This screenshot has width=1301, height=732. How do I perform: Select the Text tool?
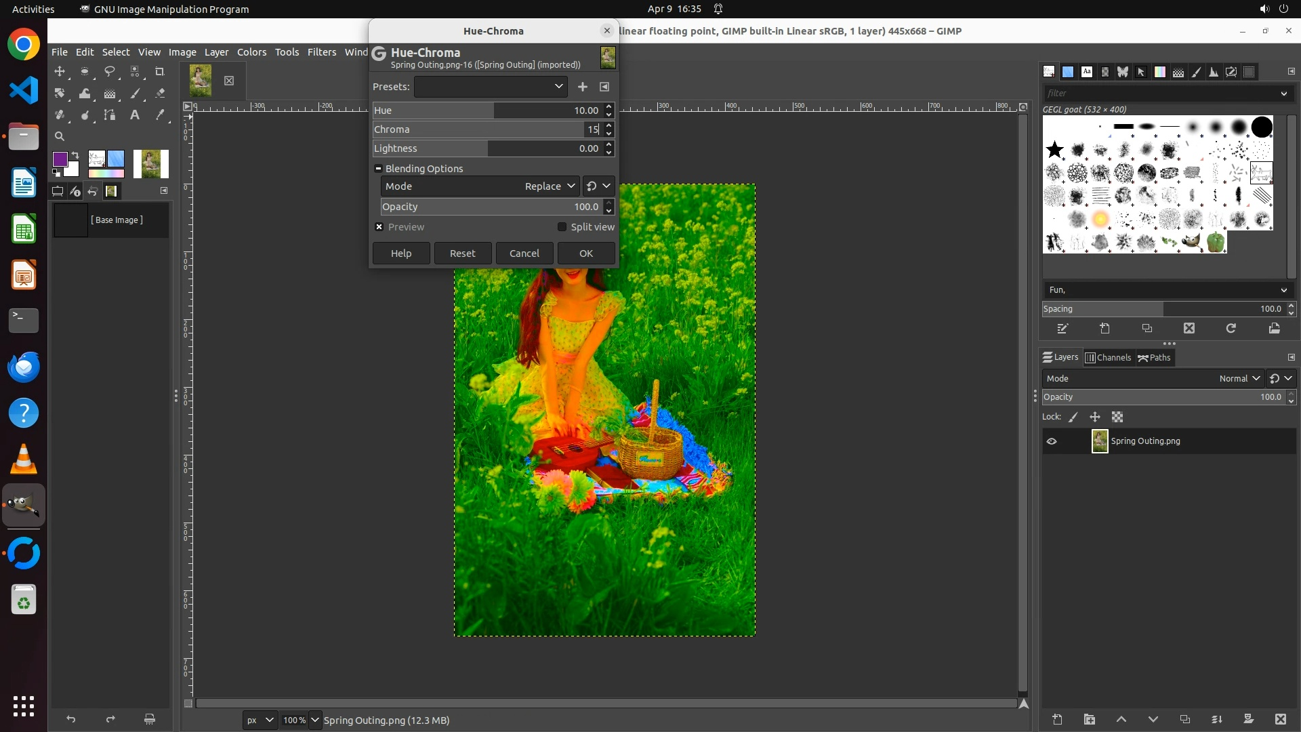135,115
